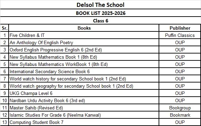This screenshot has width=201, height=126.
Task: Select the 'Class 6' header cell
Action: pyautogui.click(x=101, y=20)
